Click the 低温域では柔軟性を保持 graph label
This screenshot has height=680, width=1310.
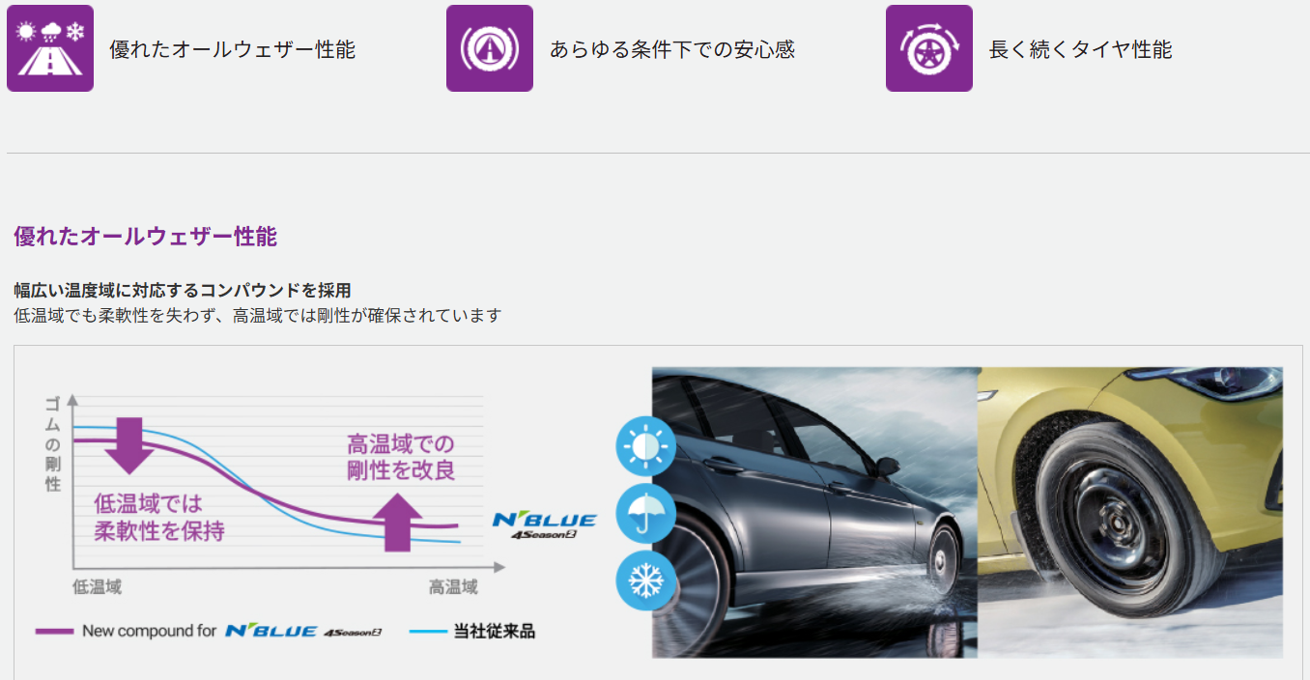[x=159, y=517]
